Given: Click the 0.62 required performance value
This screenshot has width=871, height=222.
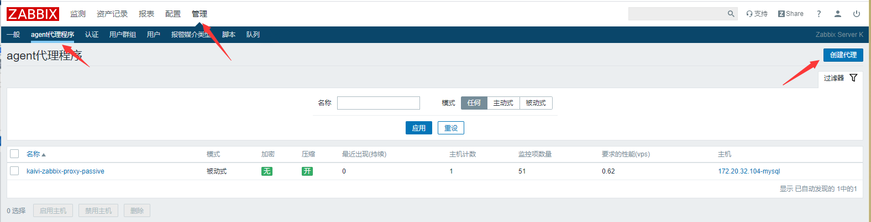Looking at the screenshot, I should click(608, 171).
